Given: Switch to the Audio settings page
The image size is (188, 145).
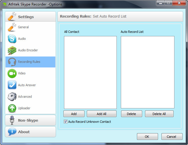Looking at the screenshot, I should pos(31,39).
